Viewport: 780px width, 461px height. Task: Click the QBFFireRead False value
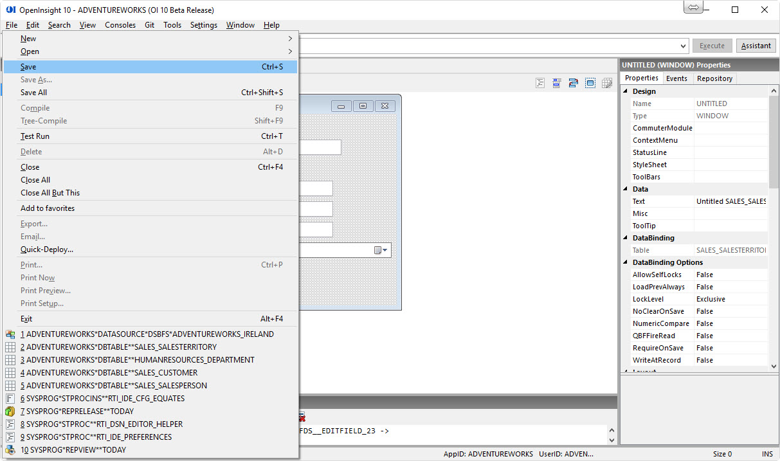coord(730,336)
